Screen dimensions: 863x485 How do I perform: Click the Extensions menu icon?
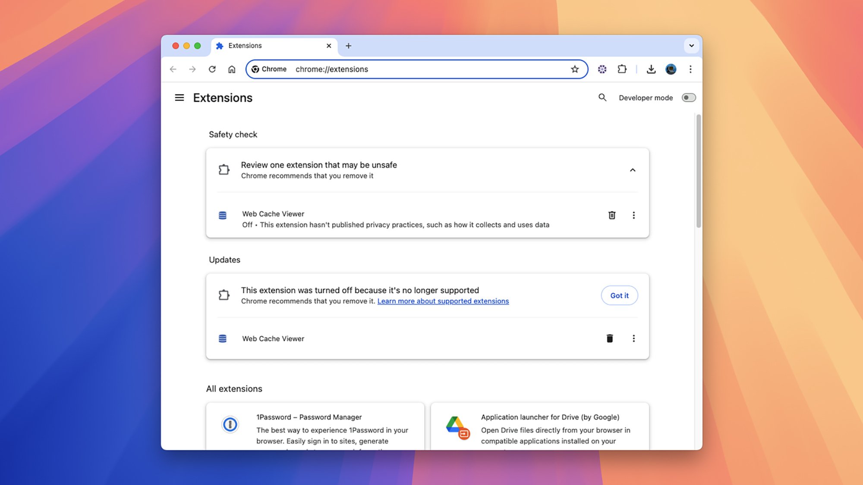pyautogui.click(x=622, y=69)
